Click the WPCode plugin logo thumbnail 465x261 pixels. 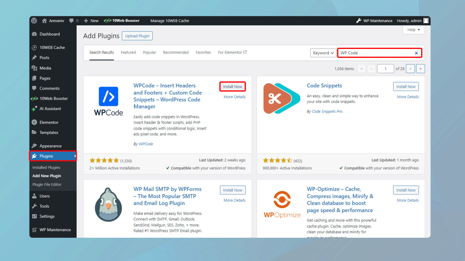point(108,101)
